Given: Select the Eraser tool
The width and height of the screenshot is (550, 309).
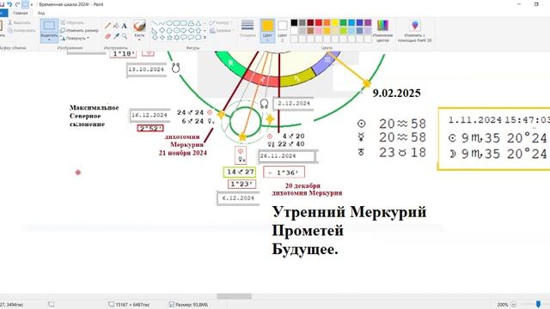Looking at the screenshot, I should [107, 36].
